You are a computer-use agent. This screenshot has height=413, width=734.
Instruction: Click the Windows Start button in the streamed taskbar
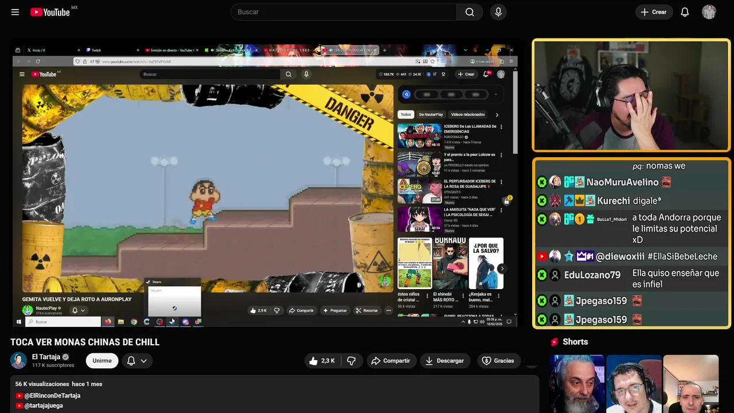point(19,322)
